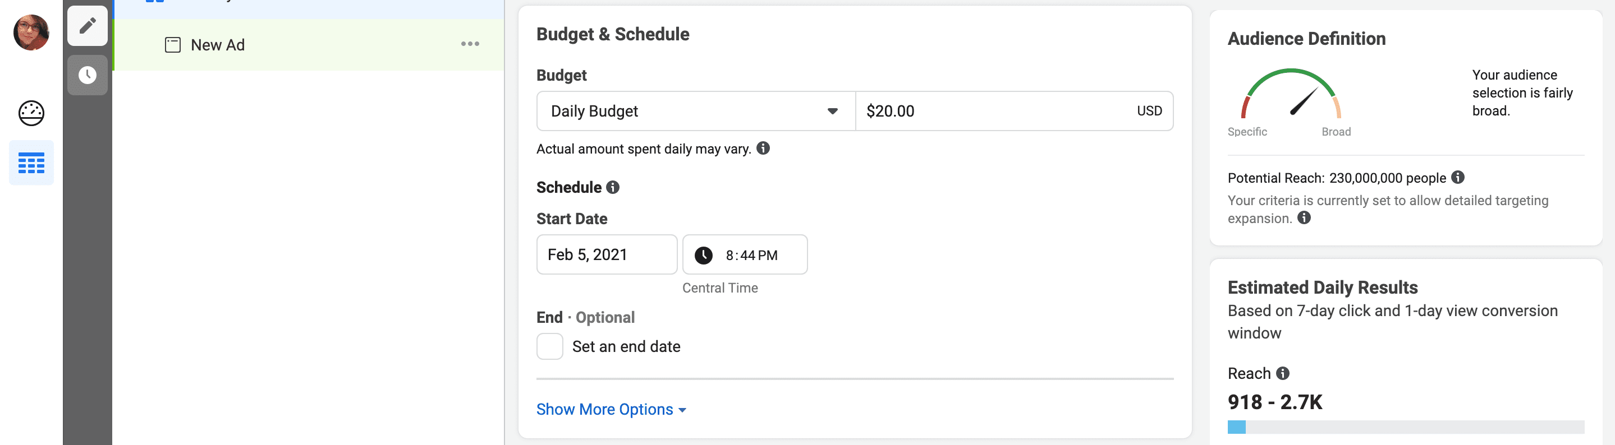Viewport: 1615px width, 445px height.
Task: Open the account overview gauge icon
Action: pos(31,113)
